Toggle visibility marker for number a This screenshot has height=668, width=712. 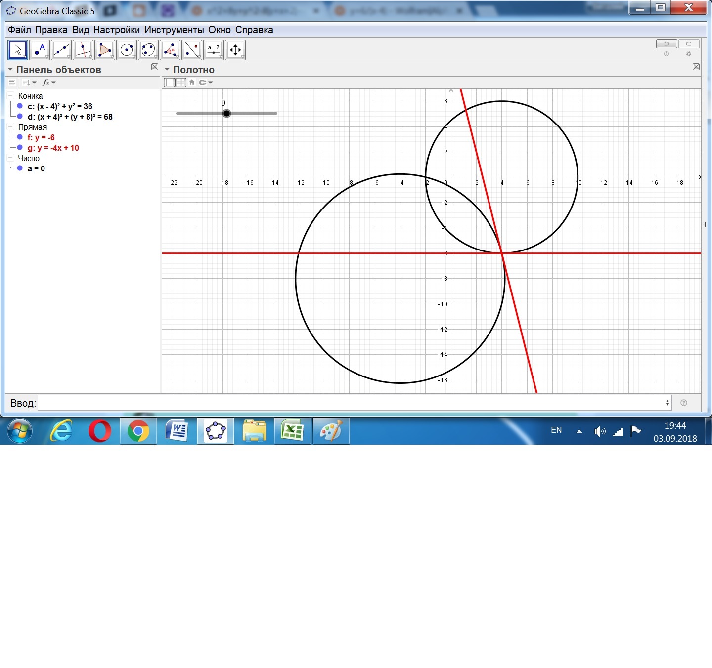click(x=20, y=168)
